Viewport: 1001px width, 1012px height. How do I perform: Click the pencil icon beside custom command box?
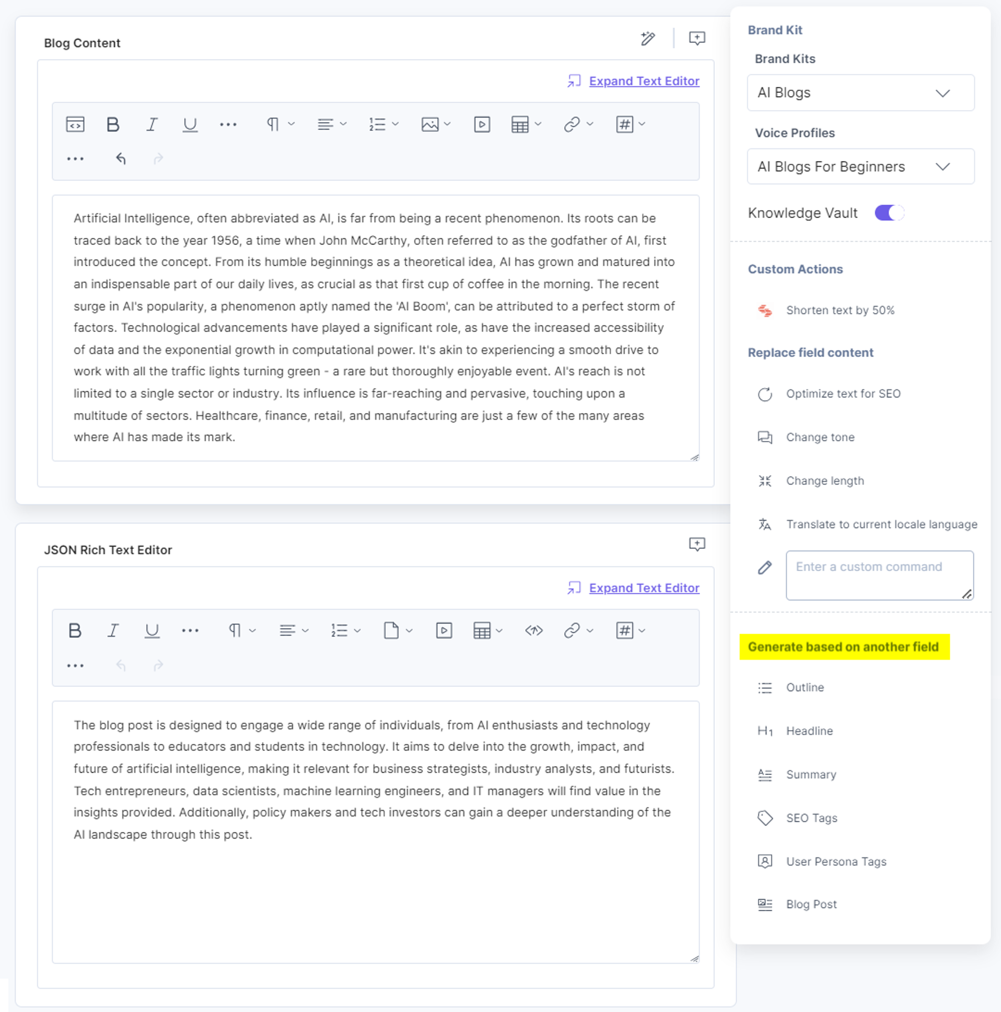pos(765,567)
